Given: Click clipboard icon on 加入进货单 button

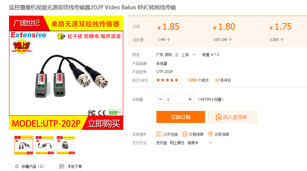Looking at the screenshot, I should click(218, 117).
